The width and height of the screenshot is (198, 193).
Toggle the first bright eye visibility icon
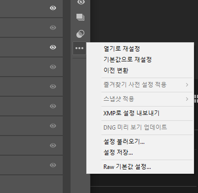pos(53,8)
